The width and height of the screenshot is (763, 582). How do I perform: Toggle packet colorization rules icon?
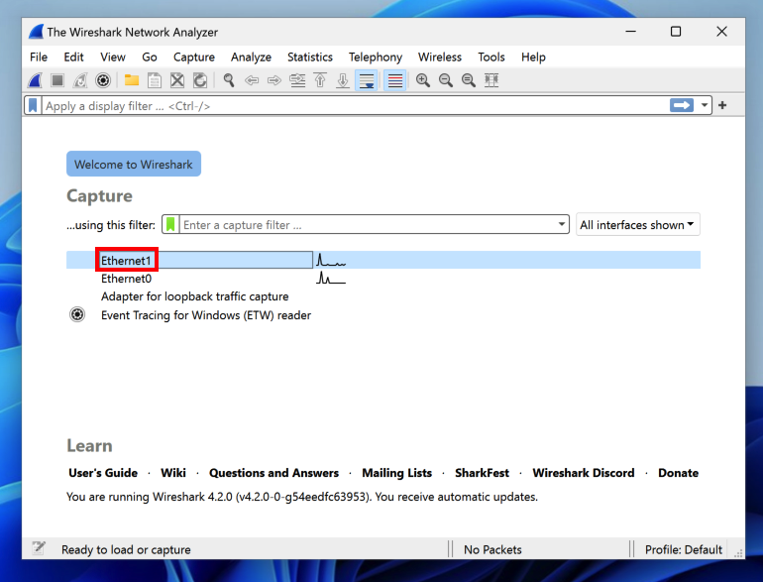pyautogui.click(x=395, y=80)
